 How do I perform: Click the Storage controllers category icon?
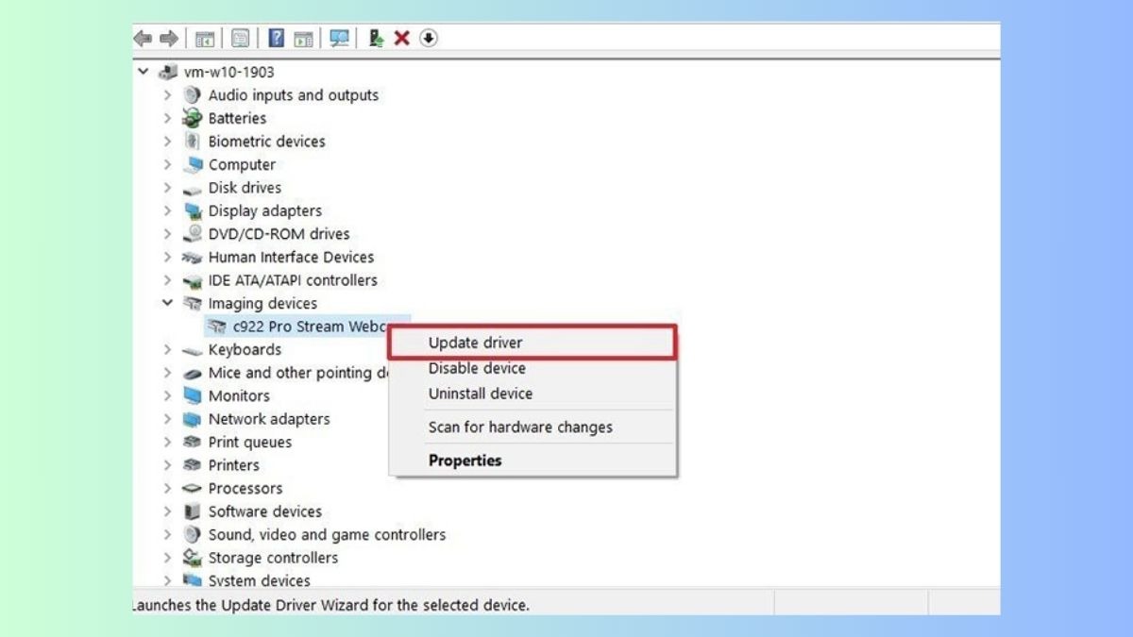pyautogui.click(x=192, y=558)
